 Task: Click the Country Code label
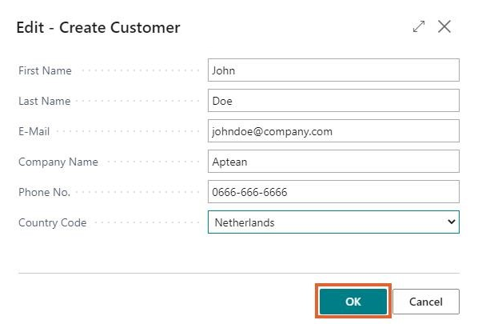(x=52, y=222)
